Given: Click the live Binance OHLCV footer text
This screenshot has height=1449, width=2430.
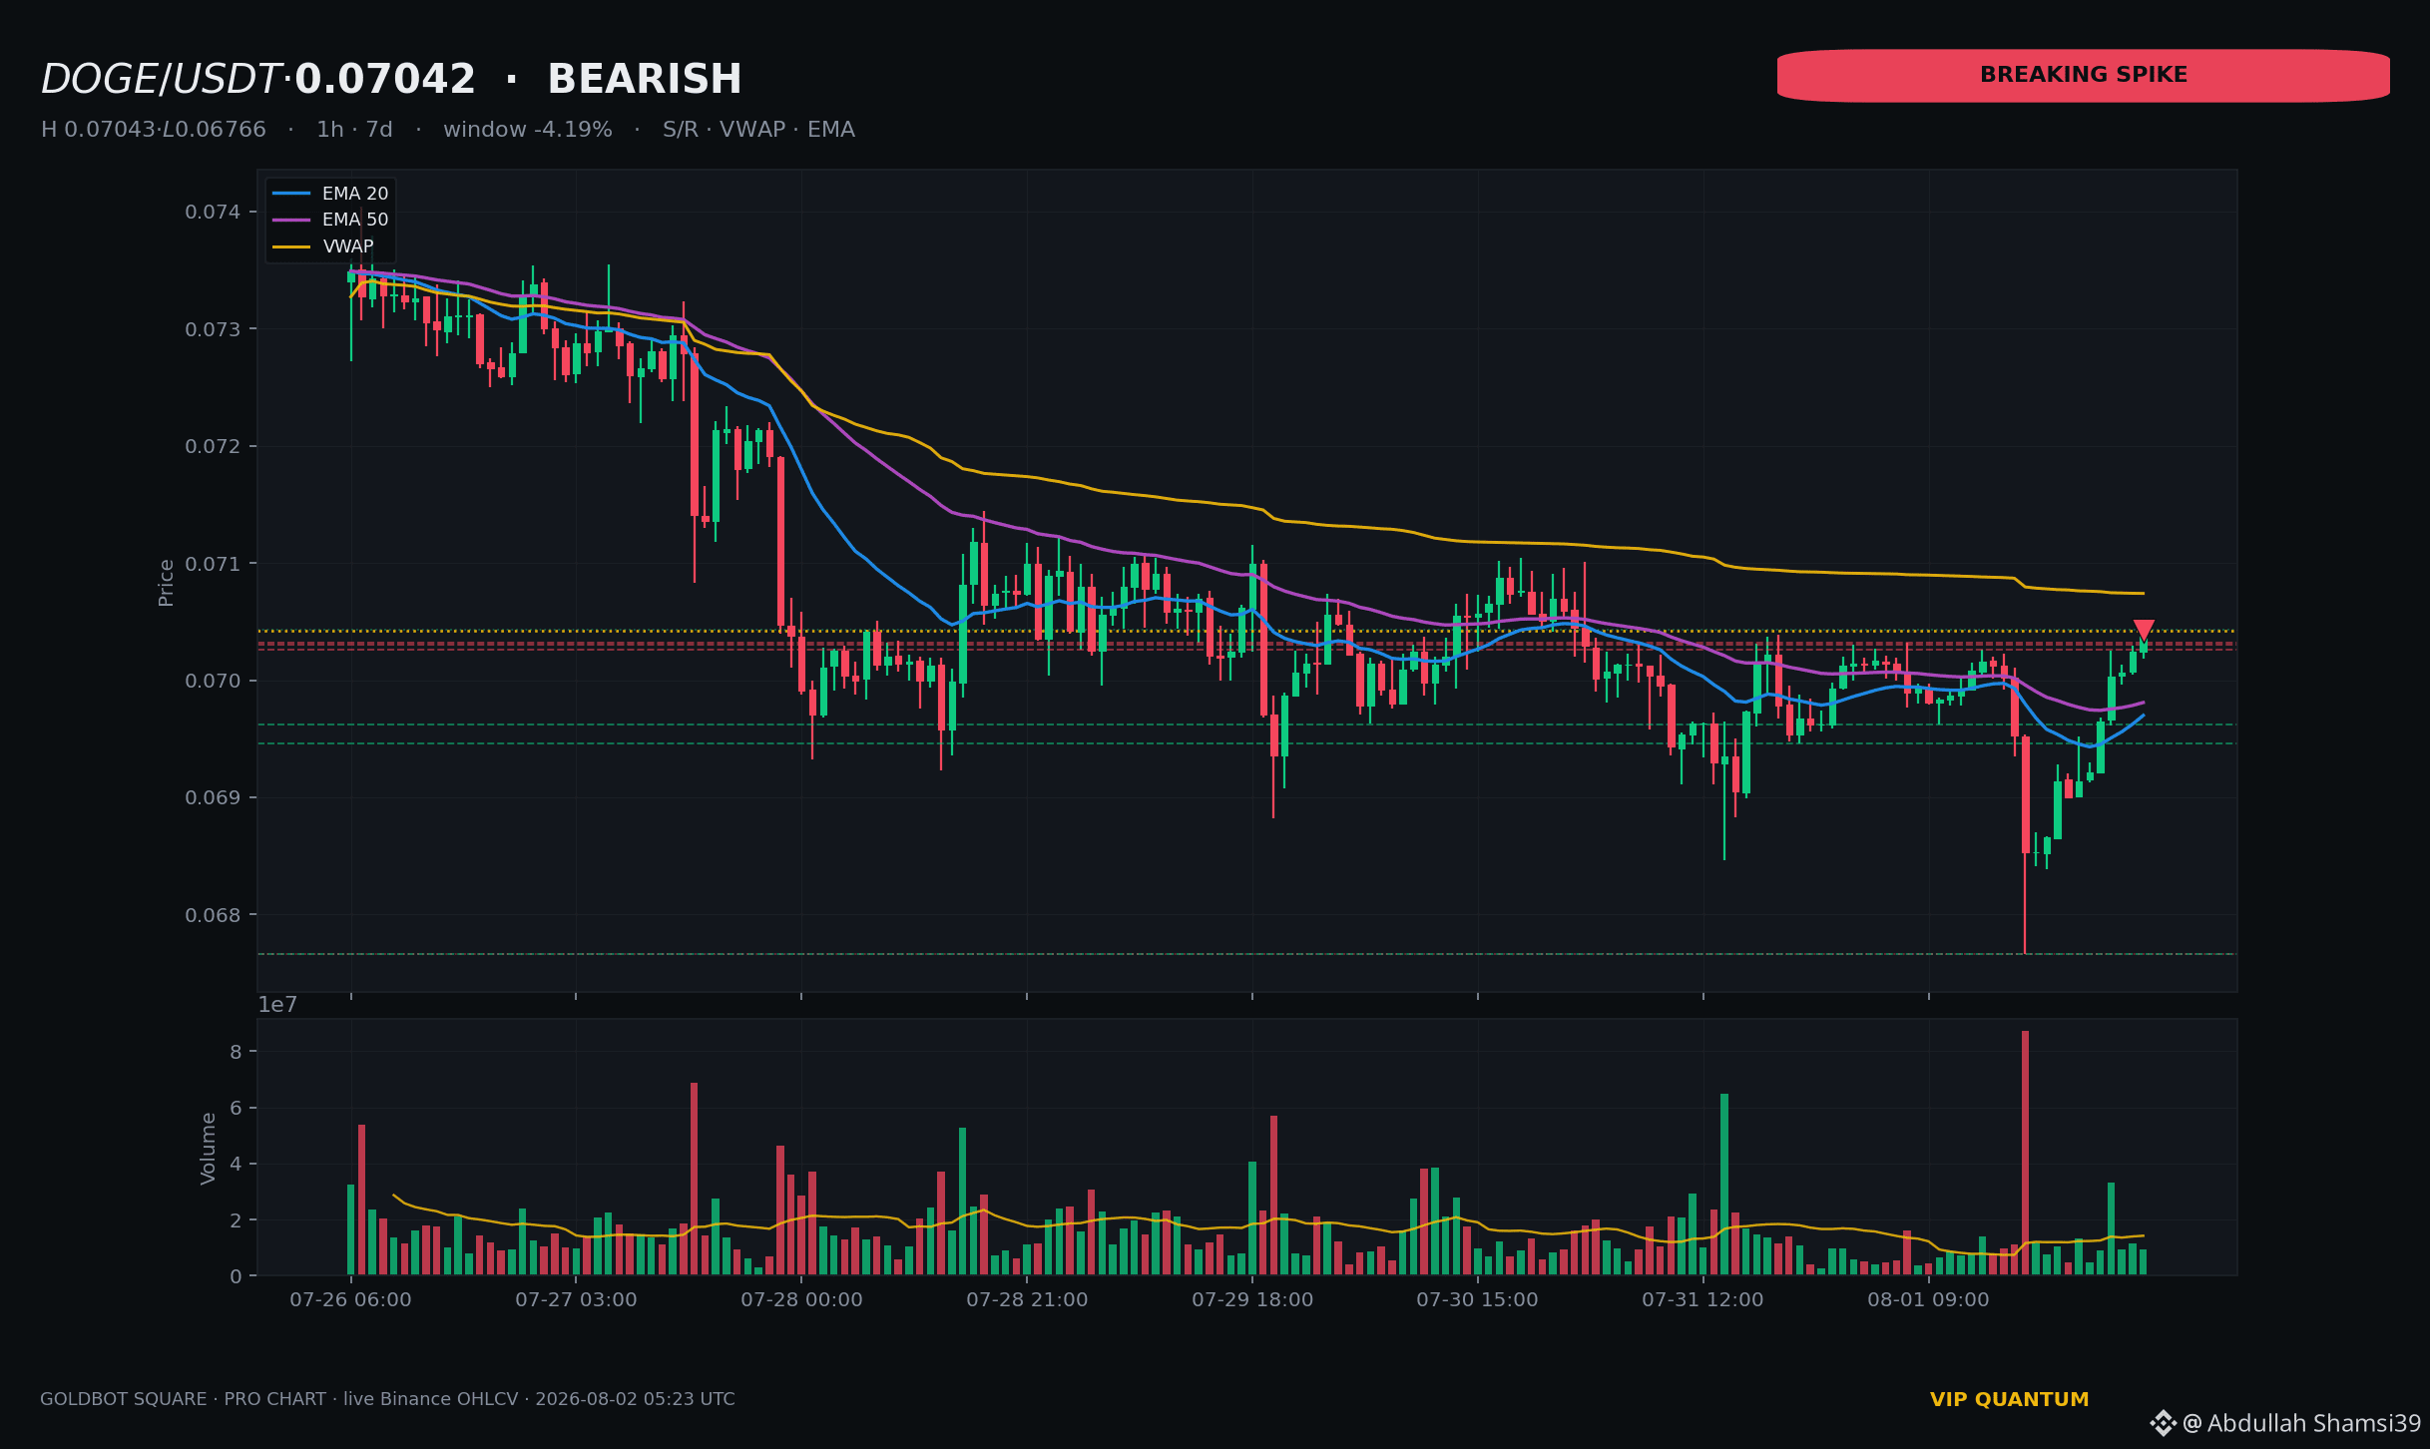Looking at the screenshot, I should [x=431, y=1399].
